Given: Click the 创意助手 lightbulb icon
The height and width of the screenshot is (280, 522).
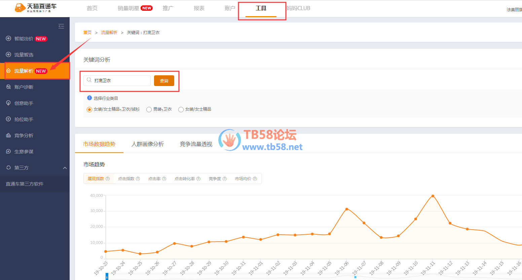Looking at the screenshot, I should (x=8, y=103).
